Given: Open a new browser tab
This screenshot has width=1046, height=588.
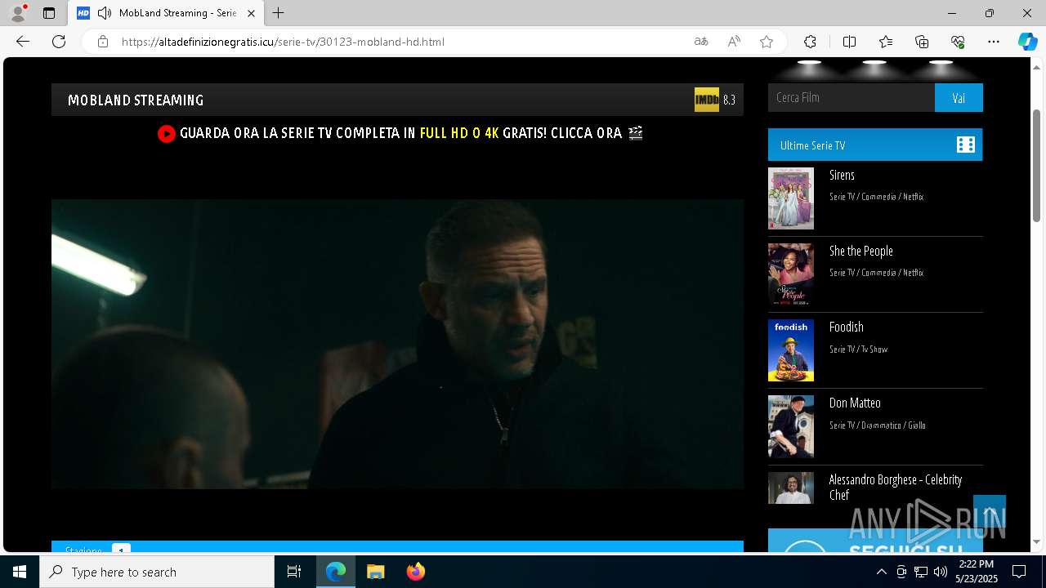Looking at the screenshot, I should click(x=279, y=13).
